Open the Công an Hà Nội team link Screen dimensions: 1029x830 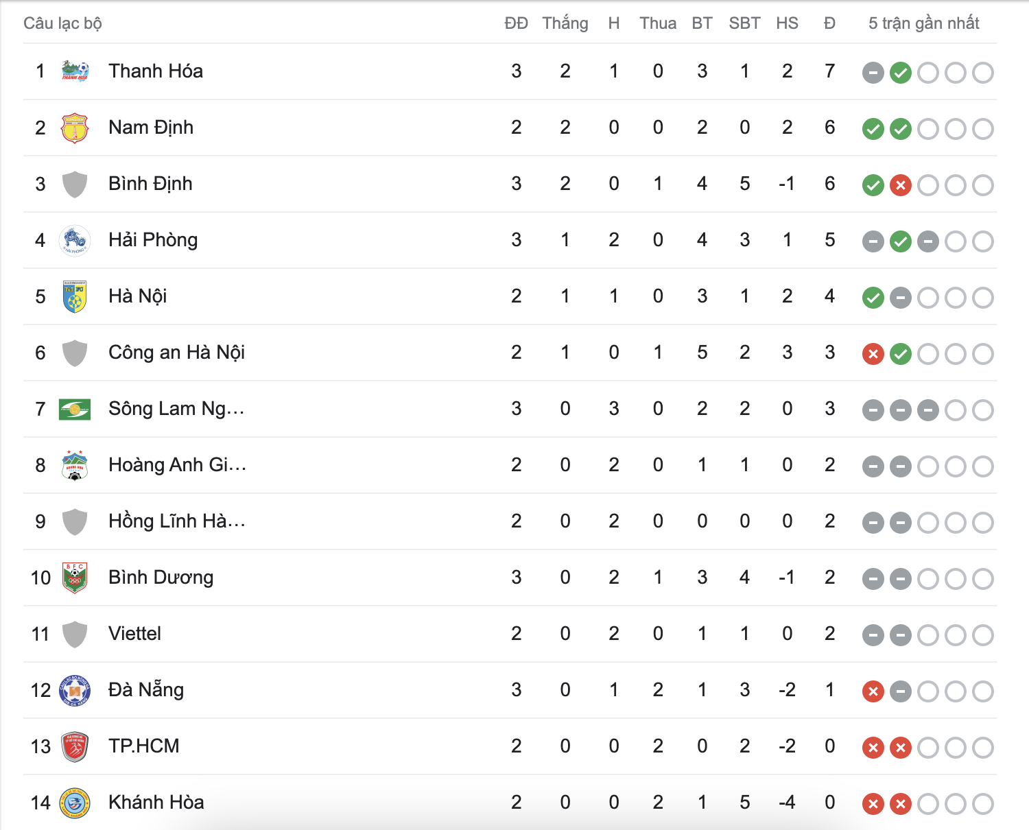click(176, 353)
